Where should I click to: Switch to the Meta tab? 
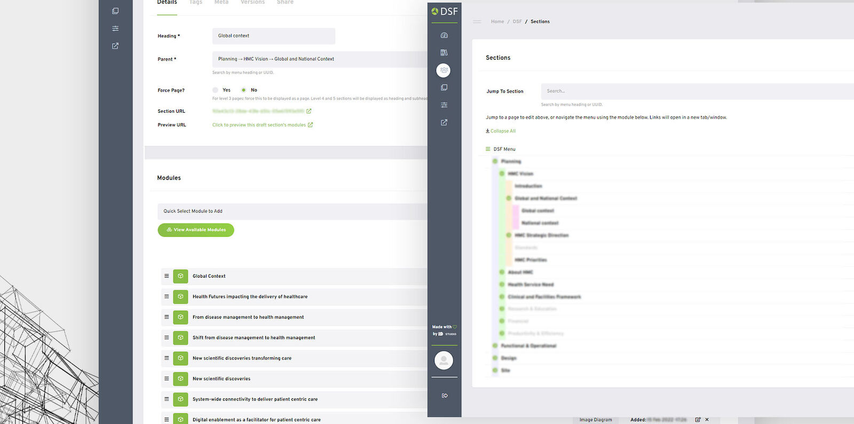pos(221,3)
